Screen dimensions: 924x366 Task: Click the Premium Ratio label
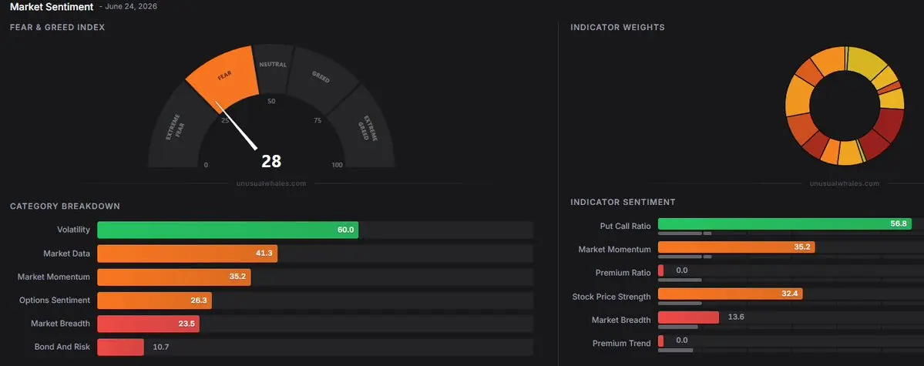coord(623,273)
